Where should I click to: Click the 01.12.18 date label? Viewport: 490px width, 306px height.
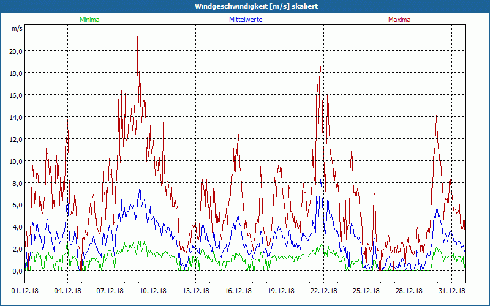coord(25,291)
